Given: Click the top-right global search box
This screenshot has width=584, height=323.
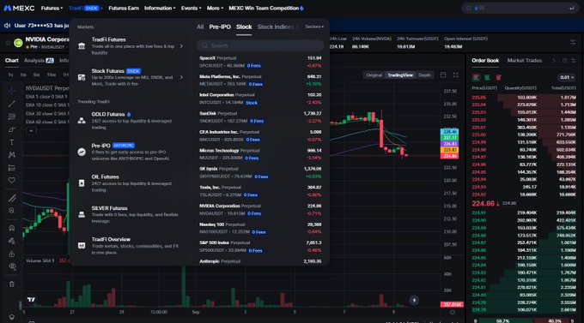Looking at the screenshot, I should pyautogui.click(x=520, y=8).
